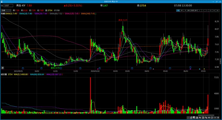Click the line drawing tool icon
The height and width of the screenshot is (120, 222).
pyautogui.click(x=191, y=118)
